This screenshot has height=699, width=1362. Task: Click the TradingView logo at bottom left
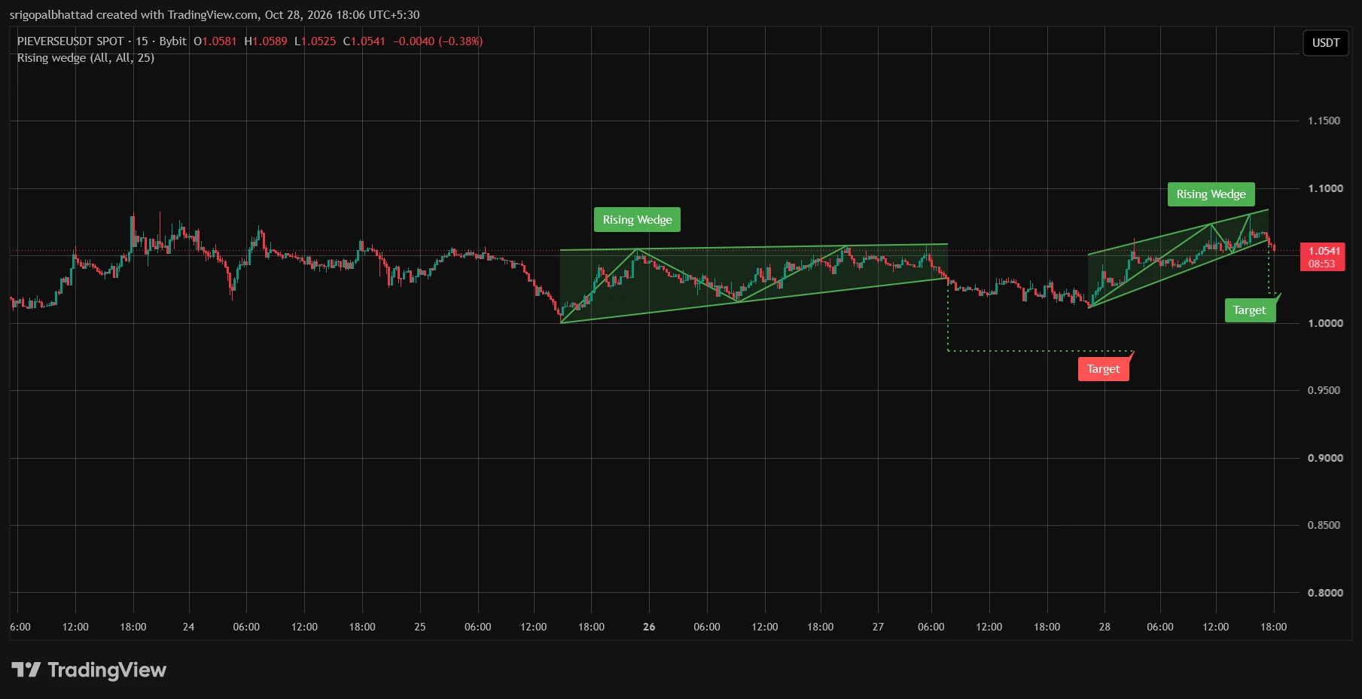[89, 670]
